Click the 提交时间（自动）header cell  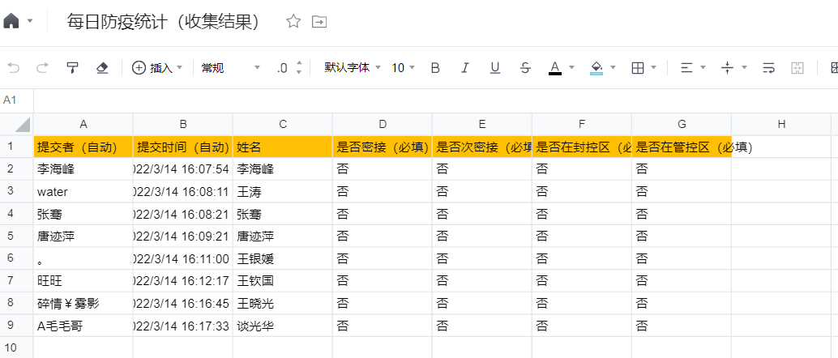[183, 147]
